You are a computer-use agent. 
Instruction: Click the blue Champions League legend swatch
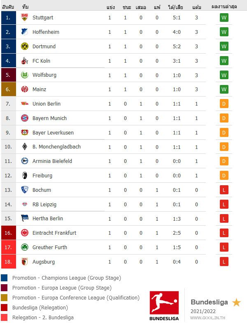[4, 278]
